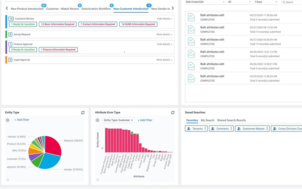Click the legend icon below pie chart
The image size is (302, 189).
(x=8, y=179)
